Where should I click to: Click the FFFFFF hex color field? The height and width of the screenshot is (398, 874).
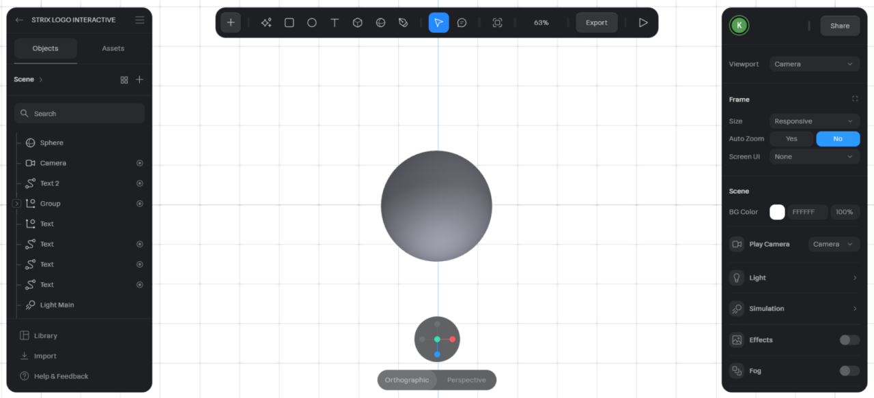pos(808,212)
